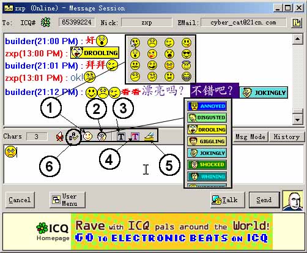The image size is (307, 253).
Task: Pick the black T text color tool
Action: [x=121, y=137]
